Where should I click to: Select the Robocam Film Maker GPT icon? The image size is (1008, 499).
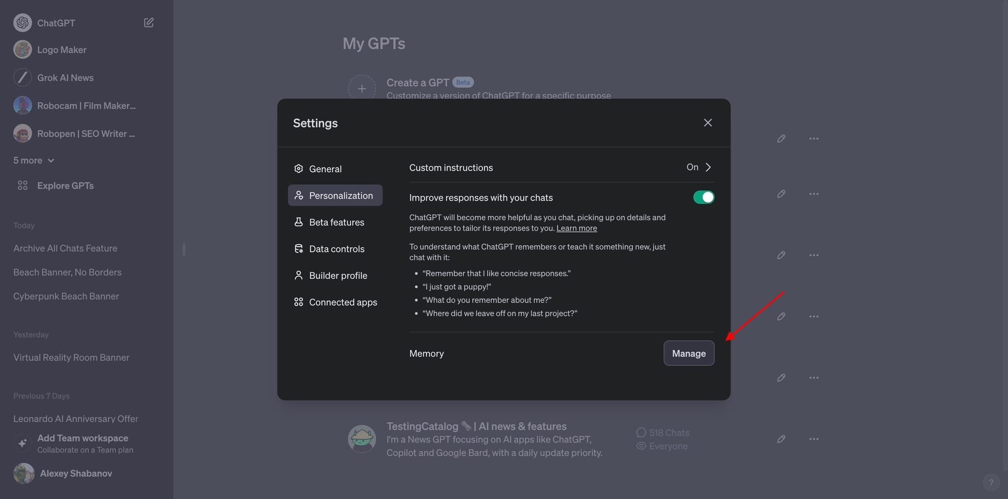22,105
